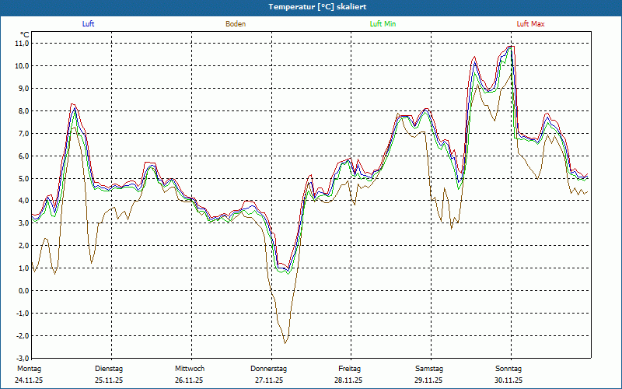The image size is (622, 389).
Task: Click the date 29.11.25
Action: [x=429, y=380]
